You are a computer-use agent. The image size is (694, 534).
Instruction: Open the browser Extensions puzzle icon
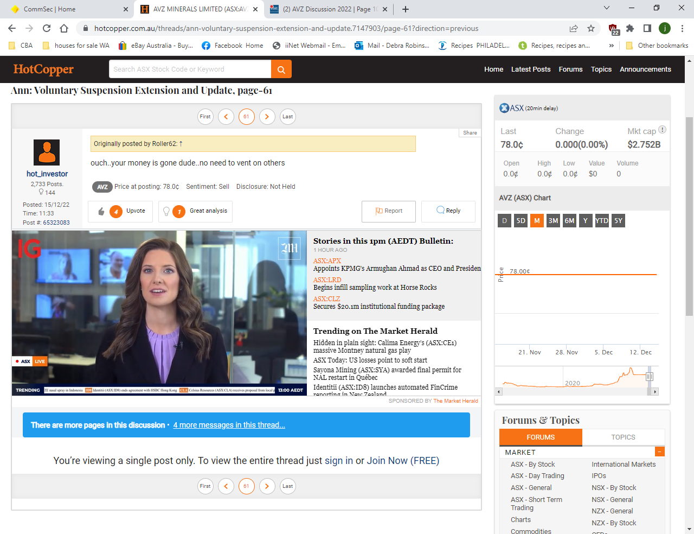tap(629, 28)
